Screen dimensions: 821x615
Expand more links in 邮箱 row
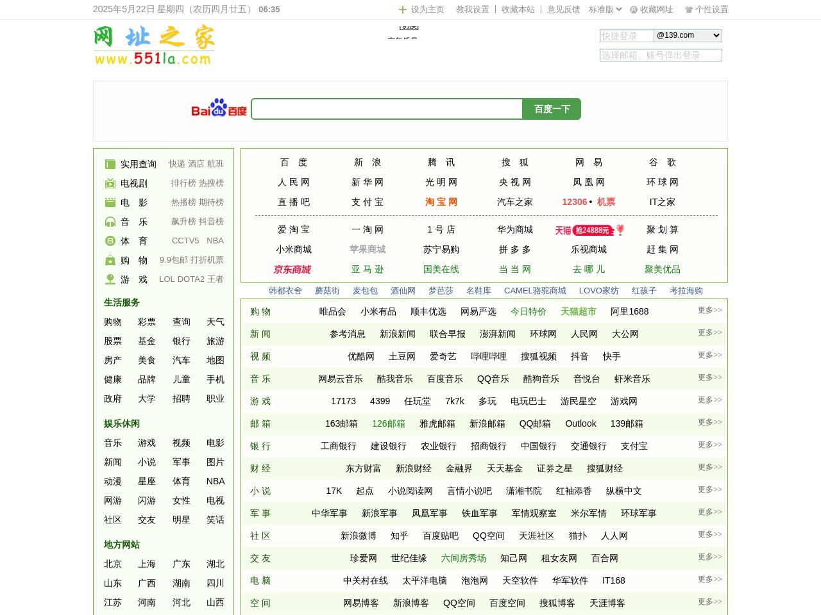[x=710, y=422]
